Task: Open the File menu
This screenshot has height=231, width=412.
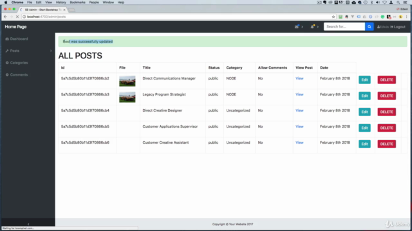Action: 30,3
